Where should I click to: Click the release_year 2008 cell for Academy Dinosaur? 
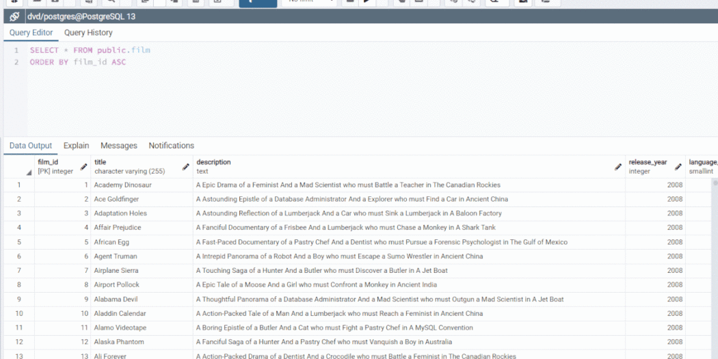click(x=655, y=185)
